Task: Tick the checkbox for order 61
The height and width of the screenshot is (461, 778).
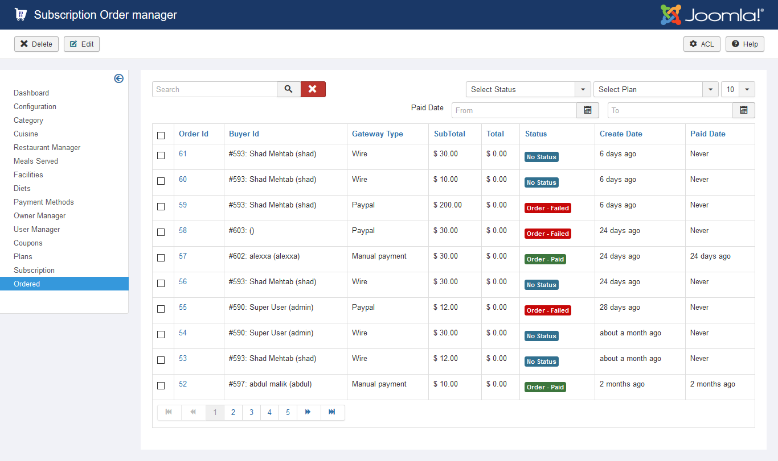Action: click(x=161, y=155)
